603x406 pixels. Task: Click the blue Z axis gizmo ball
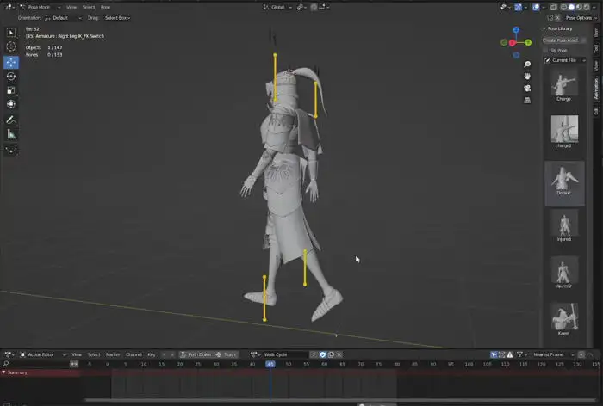point(516,29)
